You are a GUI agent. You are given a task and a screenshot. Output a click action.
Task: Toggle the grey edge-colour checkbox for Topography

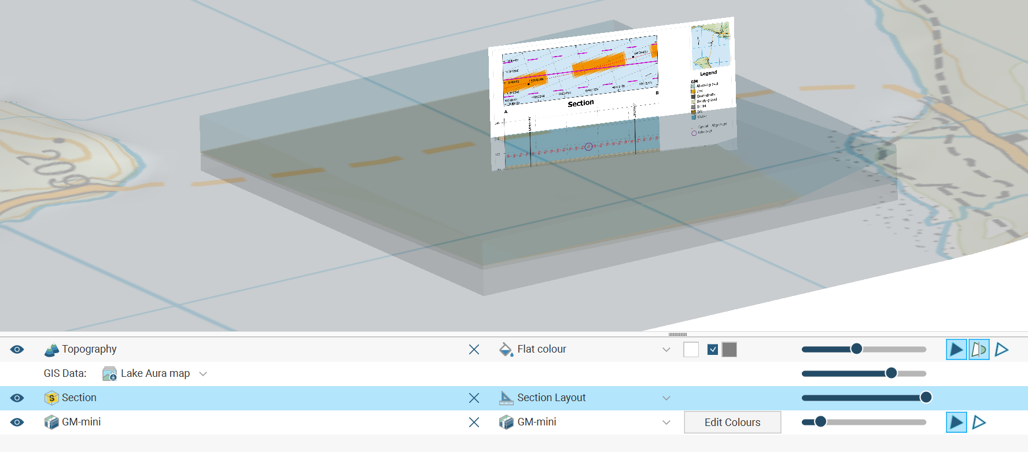[713, 350]
